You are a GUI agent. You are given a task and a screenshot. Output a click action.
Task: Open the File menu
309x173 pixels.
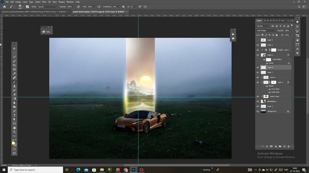click(7, 2)
